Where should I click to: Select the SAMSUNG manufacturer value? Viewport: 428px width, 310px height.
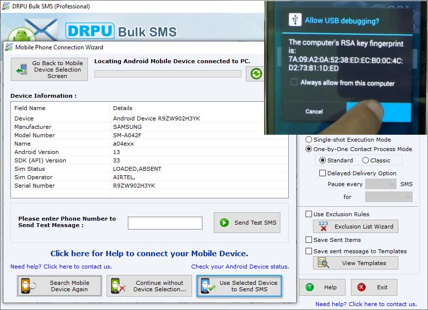pos(127,127)
